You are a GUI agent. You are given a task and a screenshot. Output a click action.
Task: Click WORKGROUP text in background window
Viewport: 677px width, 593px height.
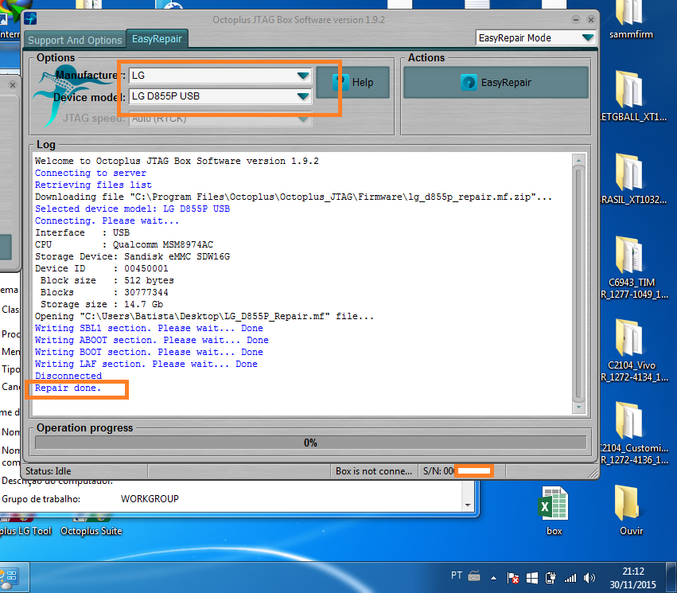pyautogui.click(x=150, y=499)
